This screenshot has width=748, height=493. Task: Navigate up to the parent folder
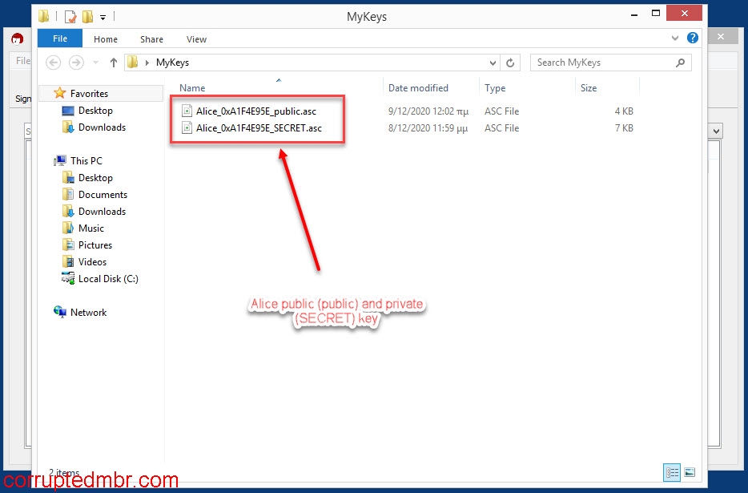point(113,63)
